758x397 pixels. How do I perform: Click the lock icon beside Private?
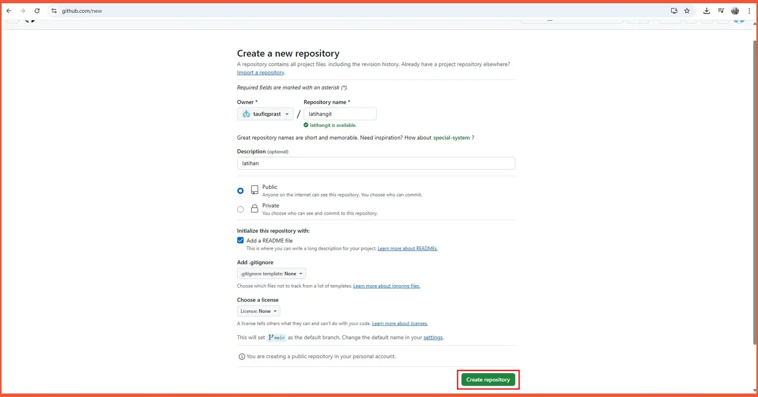(254, 208)
